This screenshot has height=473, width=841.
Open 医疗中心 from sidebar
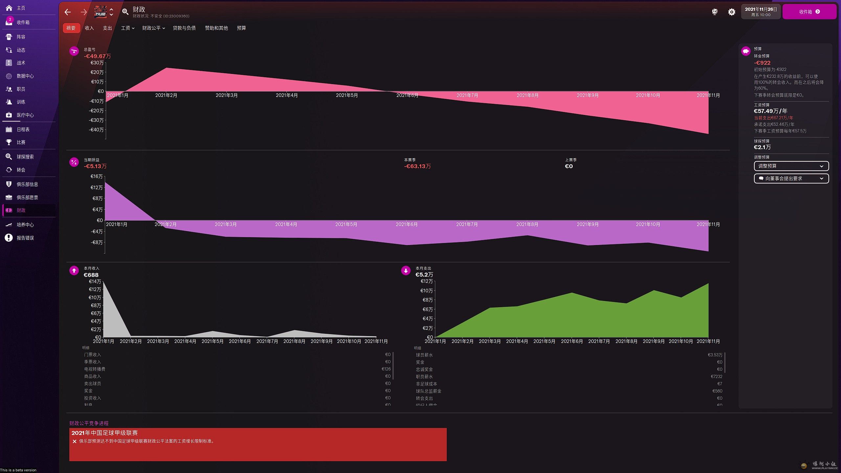point(25,115)
